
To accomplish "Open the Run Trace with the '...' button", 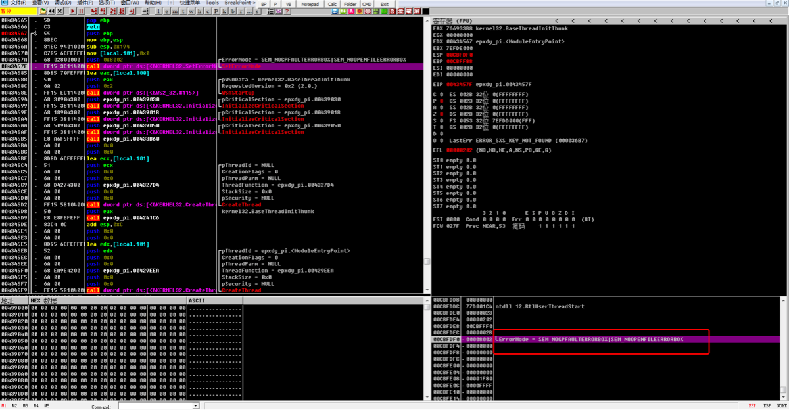I will 249,11.
